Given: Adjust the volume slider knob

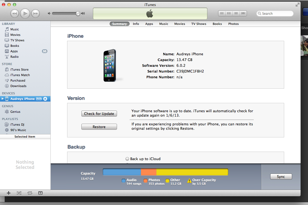Looking at the screenshot, I should 78,13.
